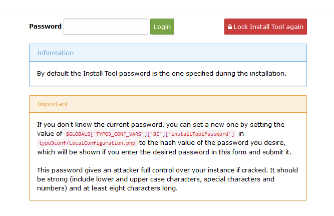Click the orange "Important" panel heading
The width and height of the screenshot is (334, 216).
[53, 104]
